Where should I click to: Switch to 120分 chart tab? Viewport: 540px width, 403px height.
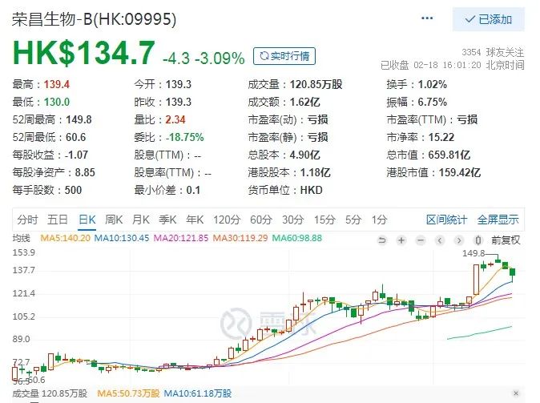pos(226,220)
